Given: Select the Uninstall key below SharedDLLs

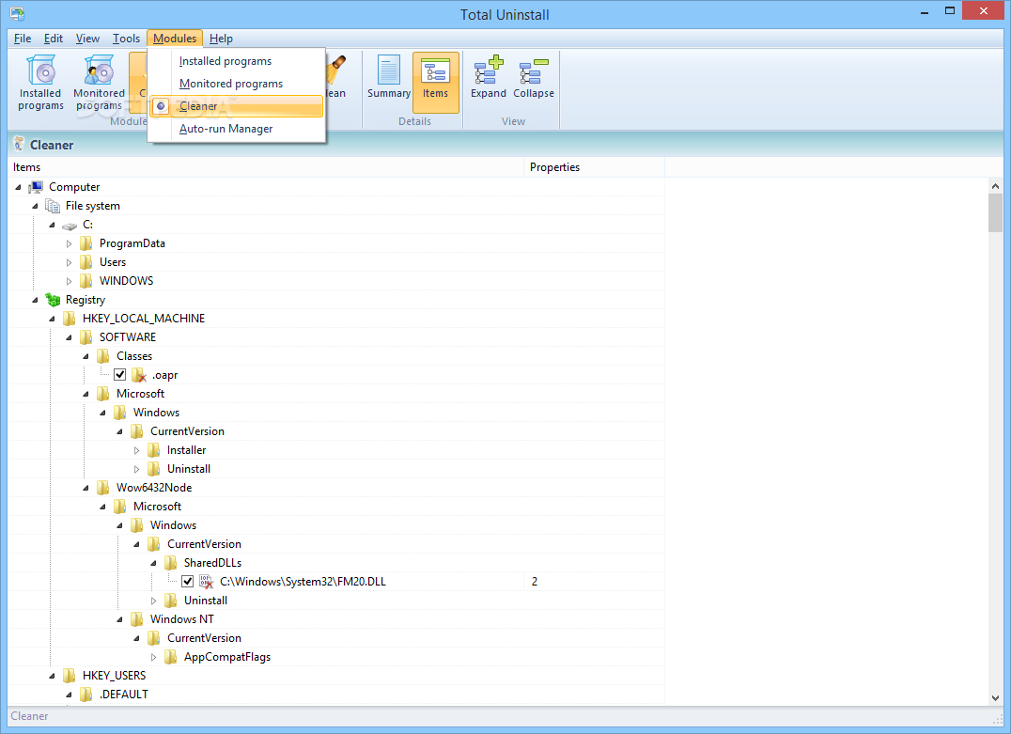Looking at the screenshot, I should click(x=206, y=601).
